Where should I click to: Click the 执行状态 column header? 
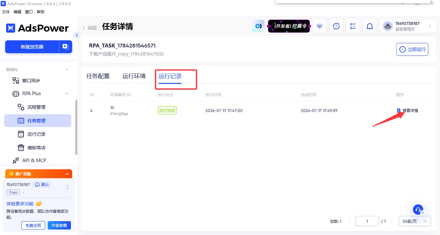(x=165, y=95)
